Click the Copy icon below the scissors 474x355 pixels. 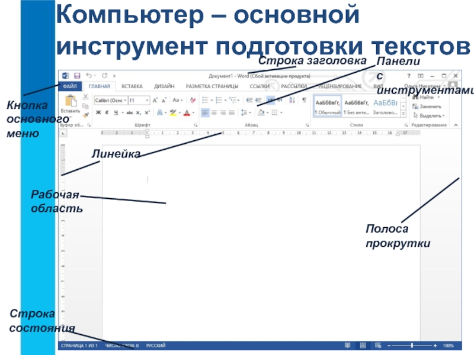(x=85, y=106)
